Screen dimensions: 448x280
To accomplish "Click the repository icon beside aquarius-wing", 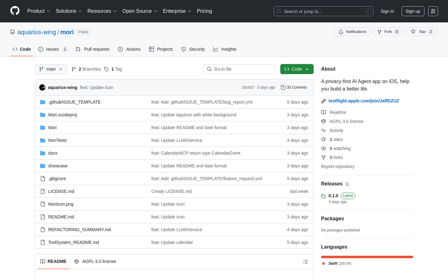I will (12, 32).
